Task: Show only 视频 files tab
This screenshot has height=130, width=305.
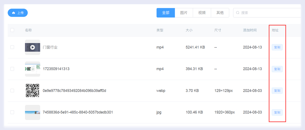Action: (x=202, y=13)
